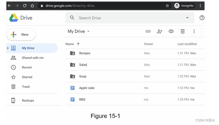This screenshot has height=125, width=219.
Task: Go to browser home icon
Action: pyautogui.click(x=32, y=6)
